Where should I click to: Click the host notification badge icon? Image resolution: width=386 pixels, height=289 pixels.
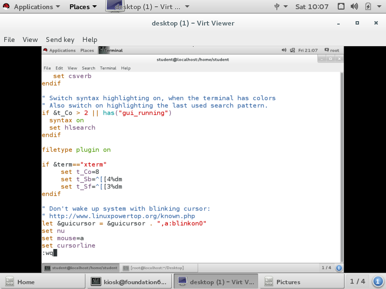(378, 282)
